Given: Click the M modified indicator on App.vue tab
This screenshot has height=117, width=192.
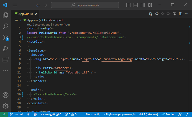Looking at the screenshot, I should [x=32, y=14].
